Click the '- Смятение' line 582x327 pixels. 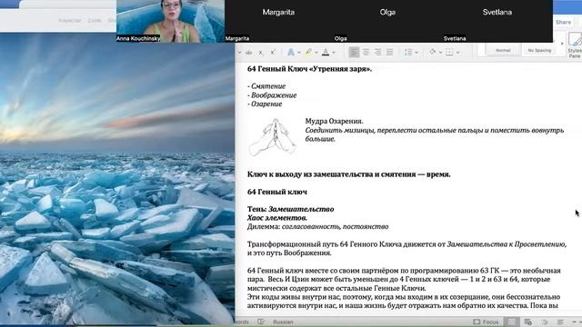[266, 86]
